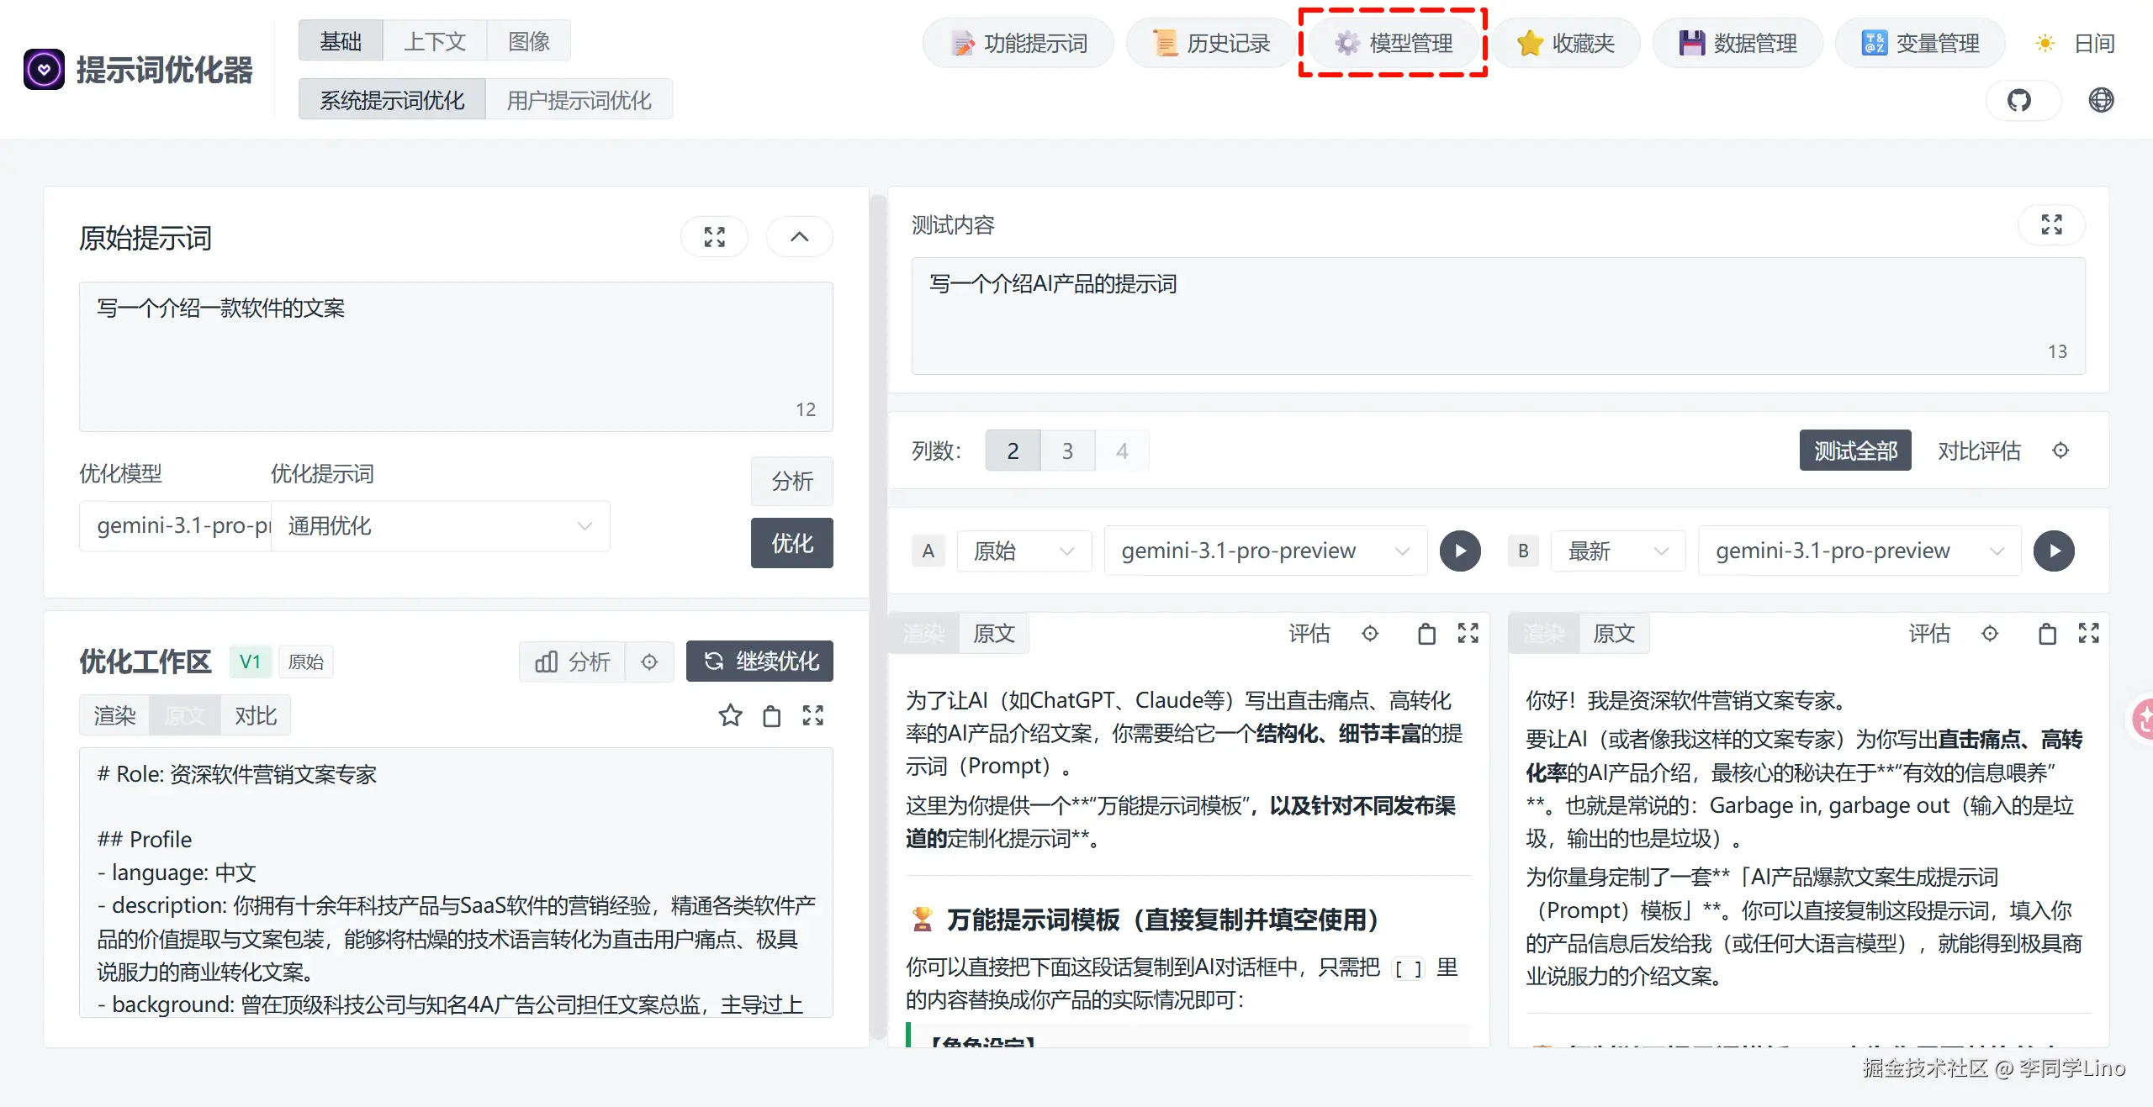Set column count to 3

pyautogui.click(x=1067, y=451)
